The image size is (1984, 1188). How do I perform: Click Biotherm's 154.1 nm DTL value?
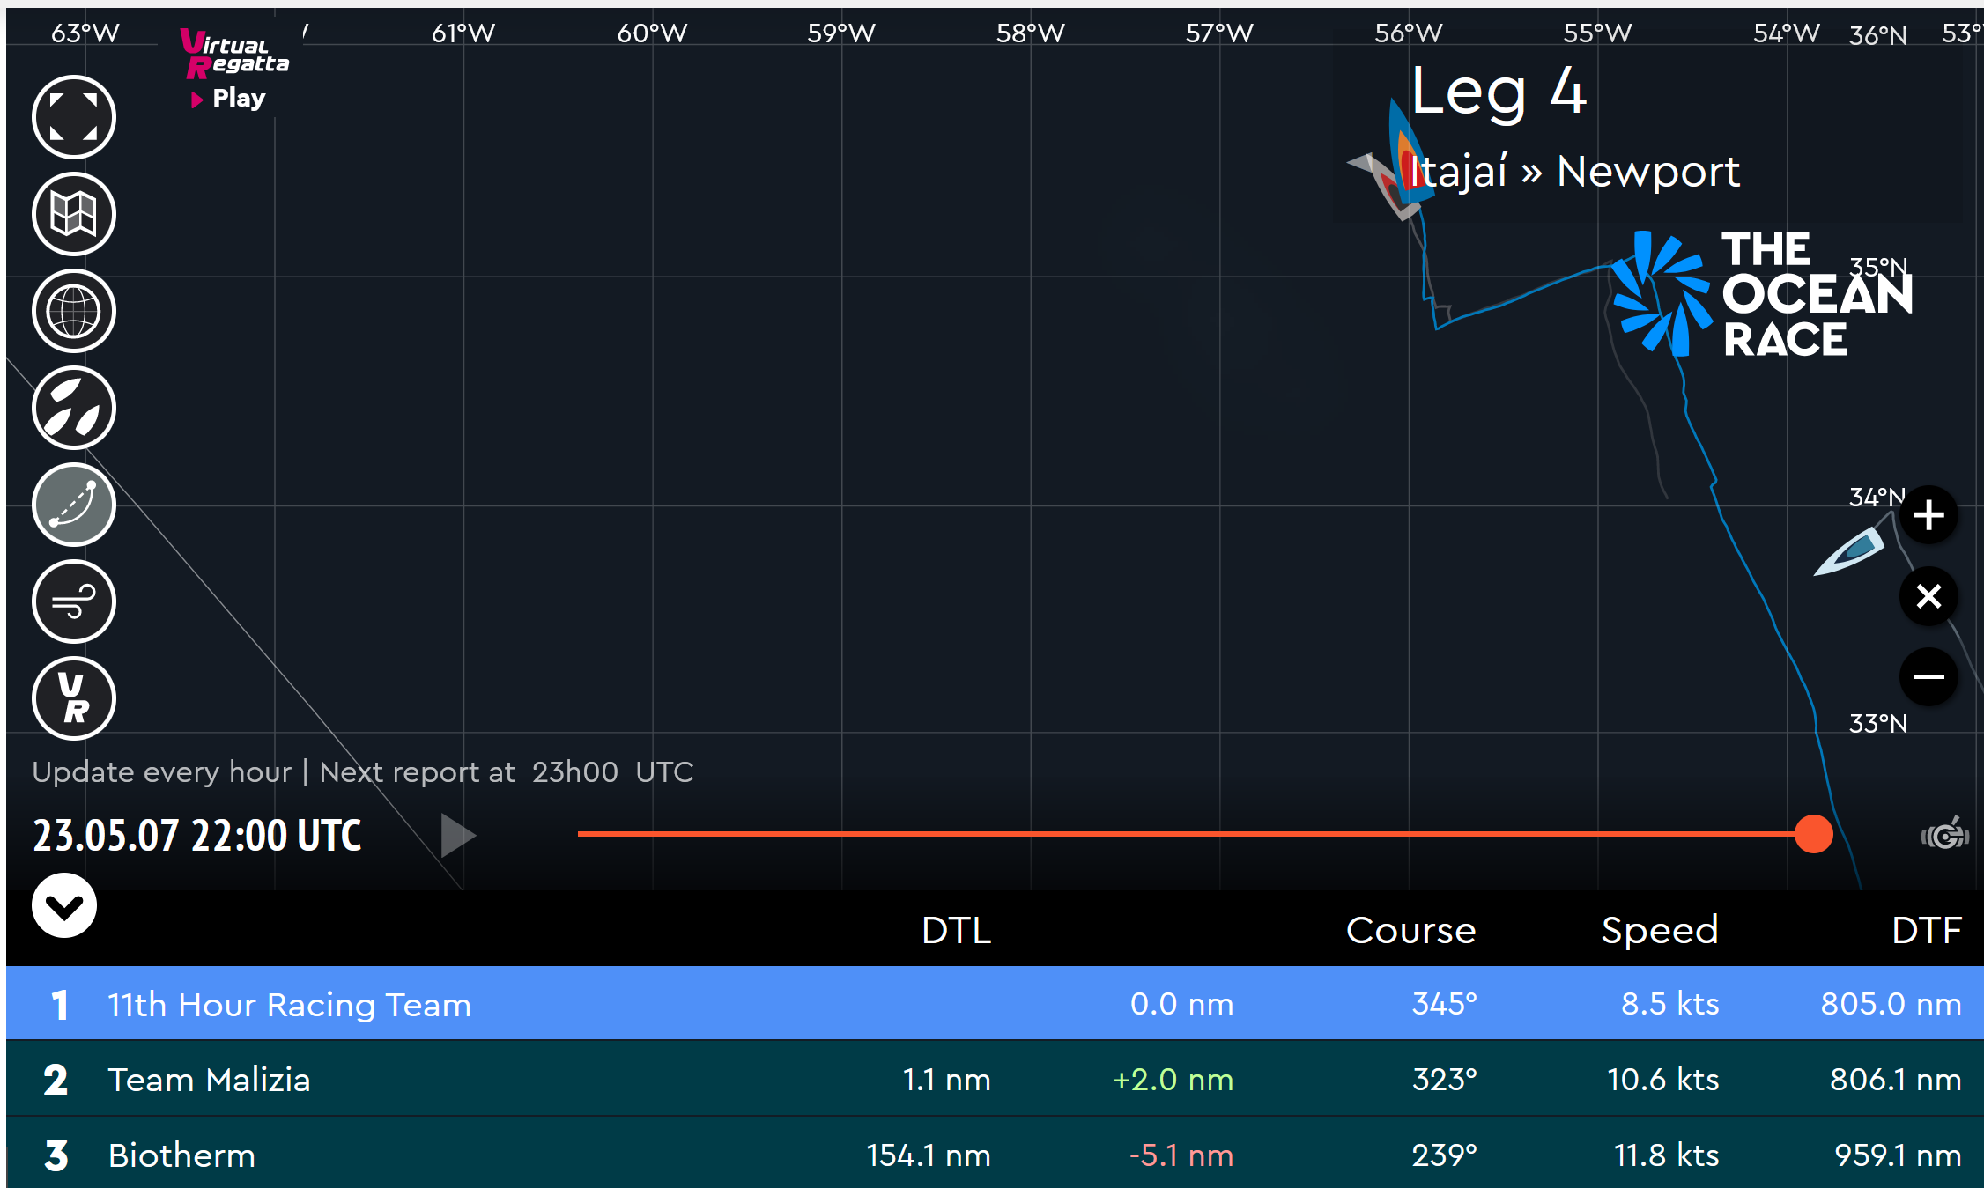pyautogui.click(x=929, y=1155)
